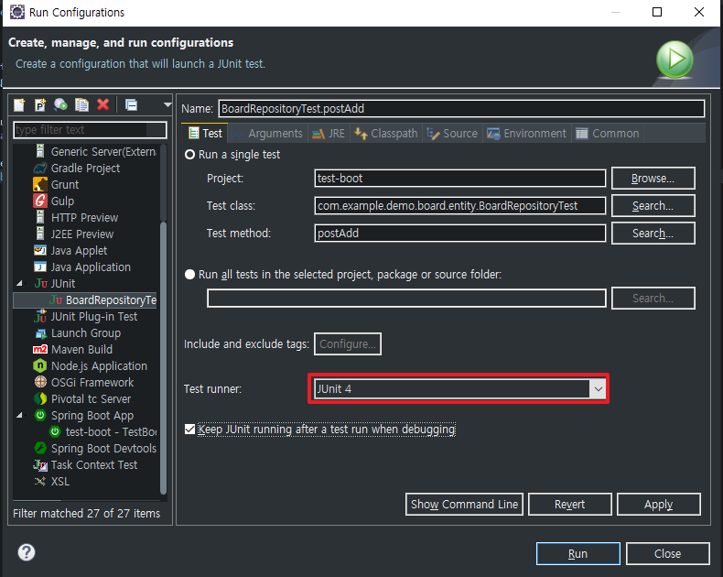Click Search button for Test method
Screen dimensions: 723x577
tap(653, 234)
